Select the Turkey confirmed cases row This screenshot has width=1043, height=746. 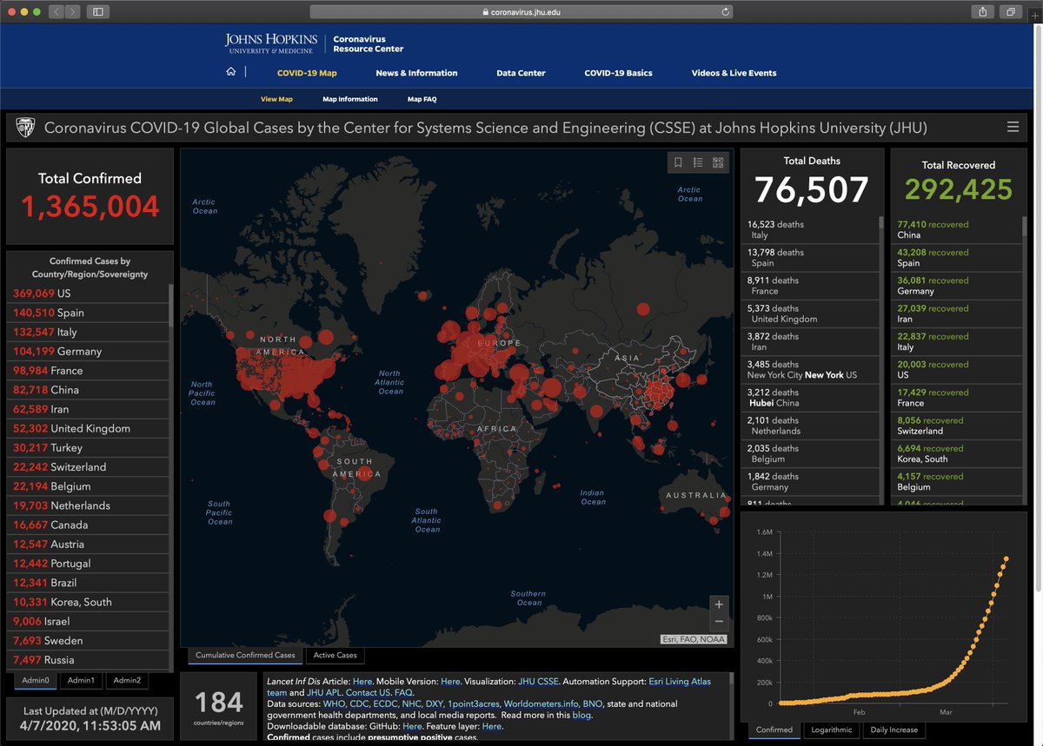click(x=87, y=447)
